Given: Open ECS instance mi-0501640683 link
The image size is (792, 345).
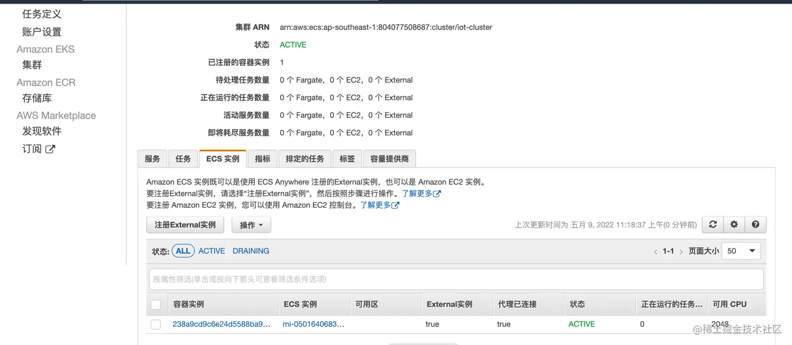Looking at the screenshot, I should 313,324.
